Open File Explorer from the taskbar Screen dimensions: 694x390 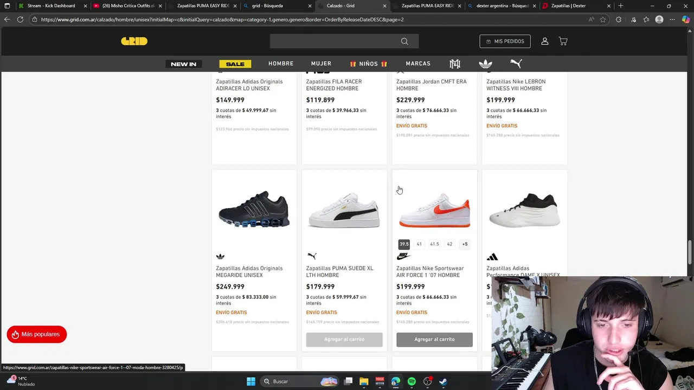pos(364,381)
